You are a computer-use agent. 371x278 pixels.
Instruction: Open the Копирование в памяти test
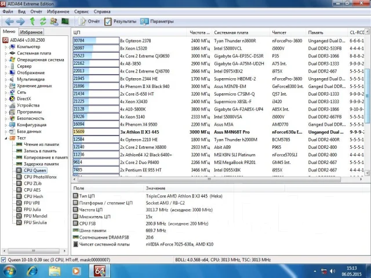tap(46, 158)
